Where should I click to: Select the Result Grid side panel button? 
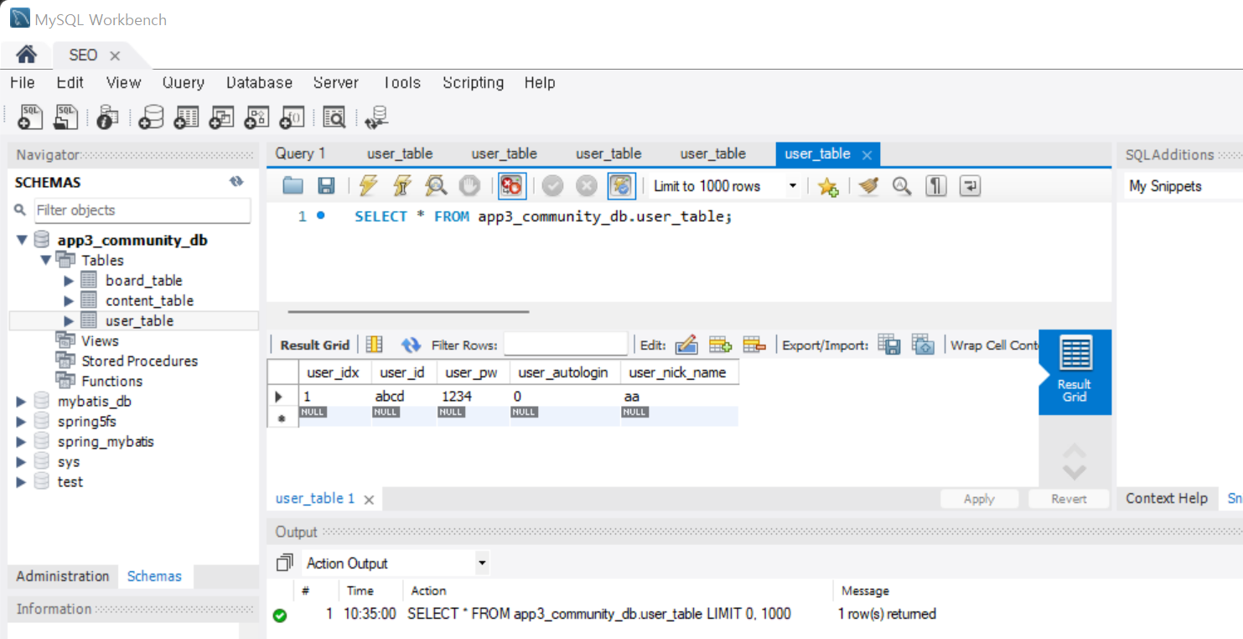[1075, 371]
